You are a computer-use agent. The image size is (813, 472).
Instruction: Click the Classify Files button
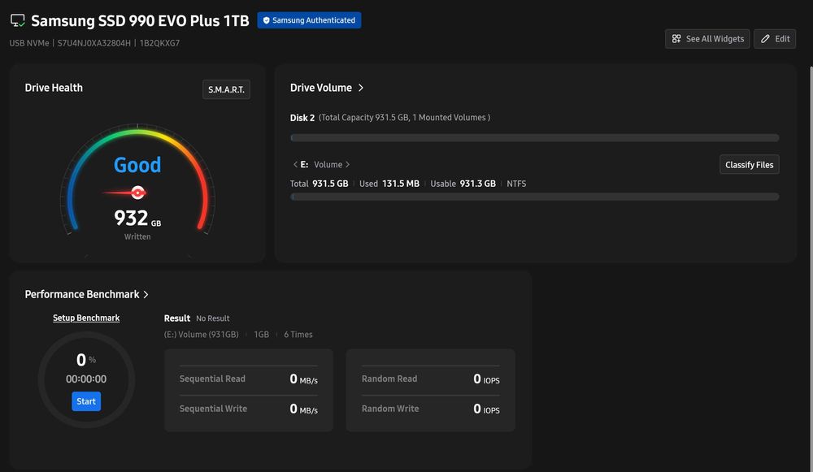[x=750, y=164]
